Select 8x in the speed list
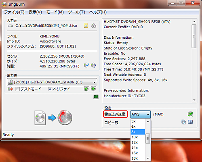 pyautogui.click(x=138, y=132)
